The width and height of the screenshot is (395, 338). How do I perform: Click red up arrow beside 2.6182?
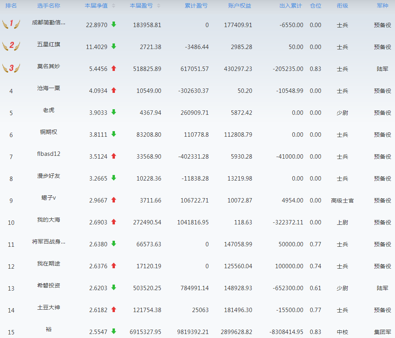coord(114,309)
